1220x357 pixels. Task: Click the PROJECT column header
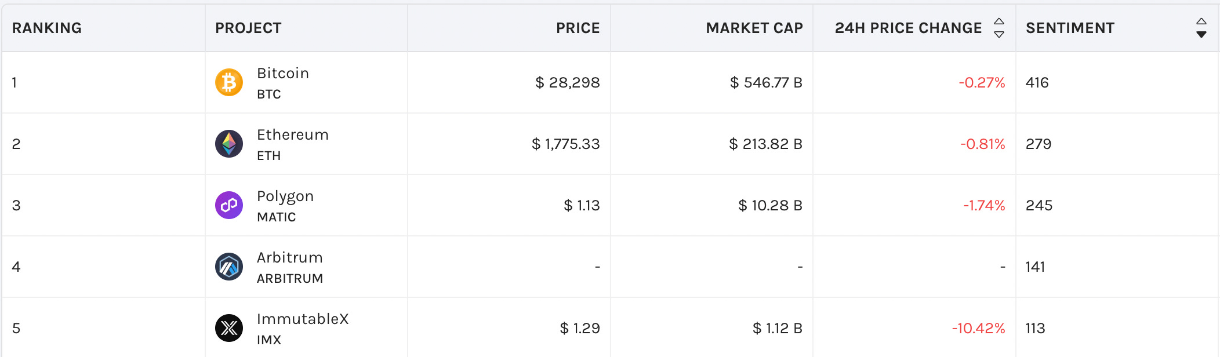(248, 28)
